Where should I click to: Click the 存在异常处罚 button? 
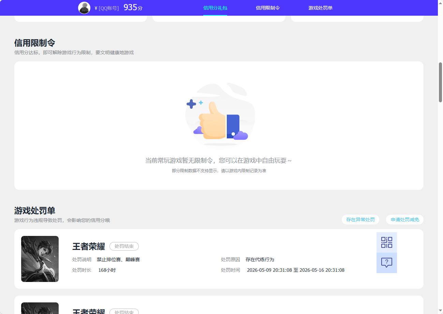[x=360, y=220]
